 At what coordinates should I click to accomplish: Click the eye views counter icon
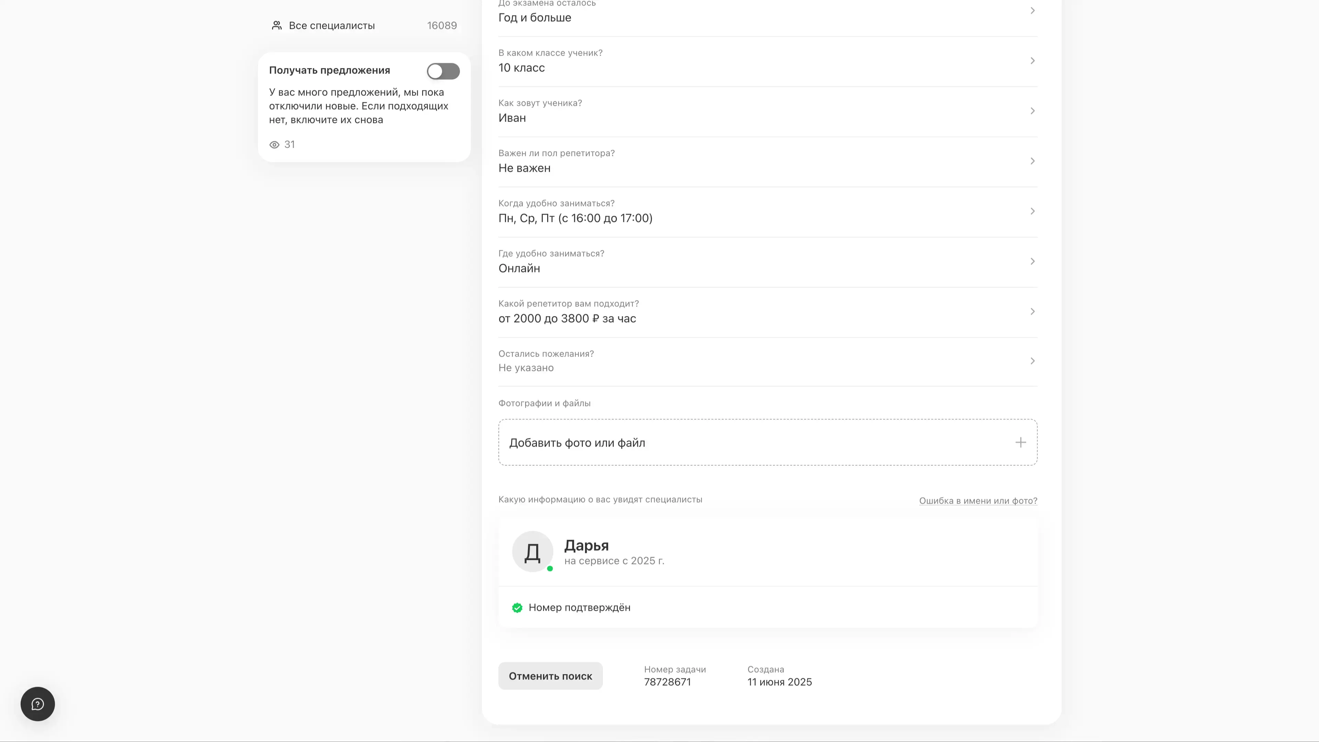coord(274,145)
